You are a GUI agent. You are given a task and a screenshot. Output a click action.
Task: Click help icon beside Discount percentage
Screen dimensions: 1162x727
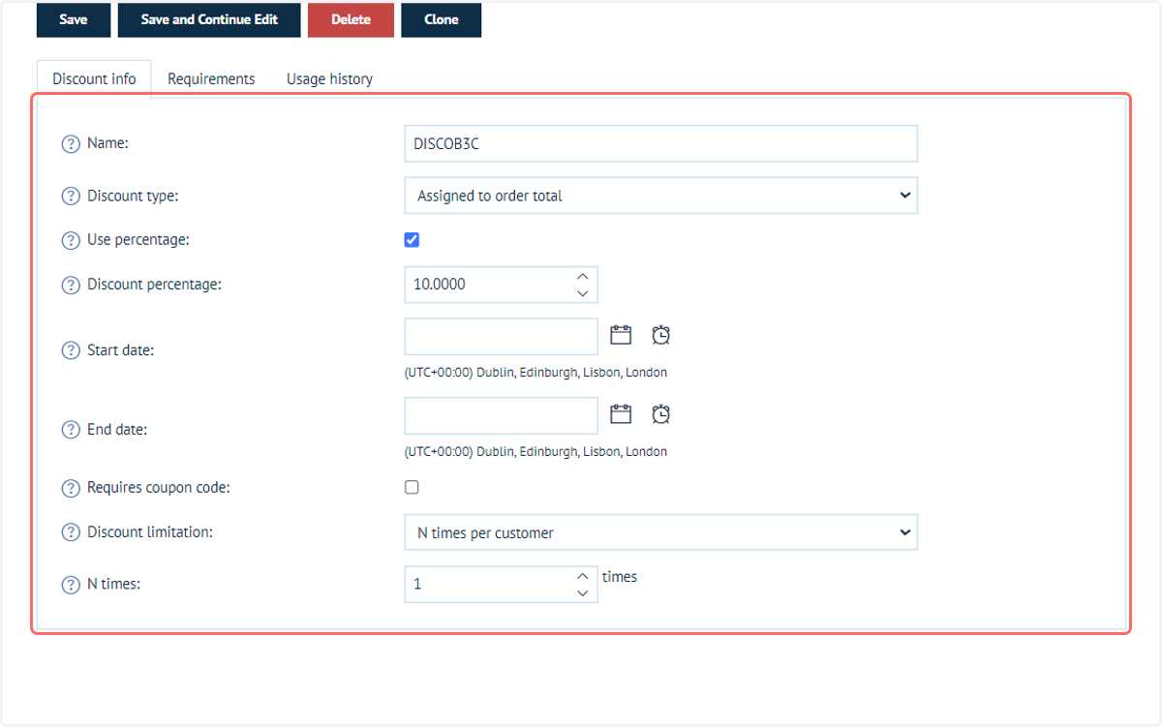(71, 286)
